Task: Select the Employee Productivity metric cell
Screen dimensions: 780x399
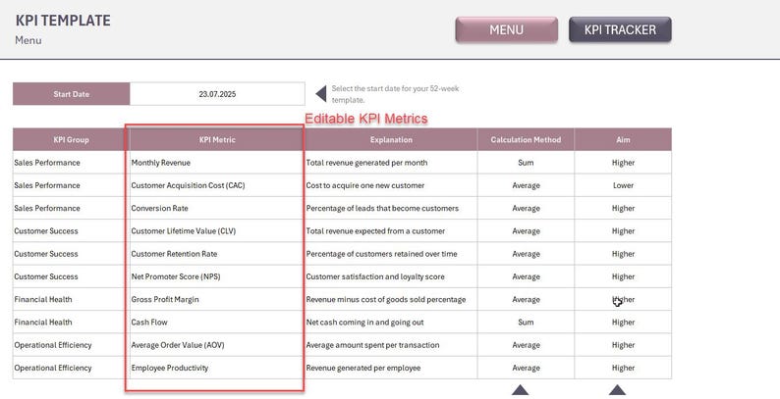Action: point(217,369)
